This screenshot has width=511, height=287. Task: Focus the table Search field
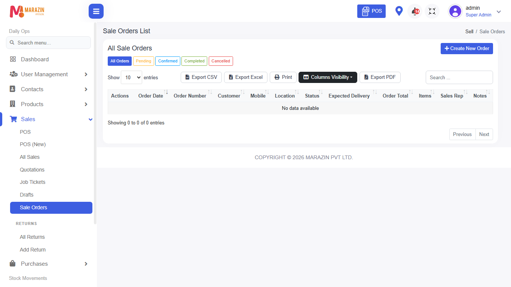pyautogui.click(x=459, y=77)
